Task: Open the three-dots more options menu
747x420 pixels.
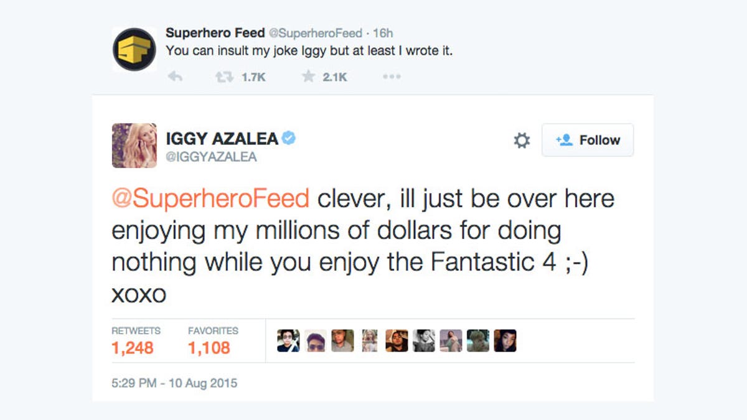Action: [x=392, y=77]
